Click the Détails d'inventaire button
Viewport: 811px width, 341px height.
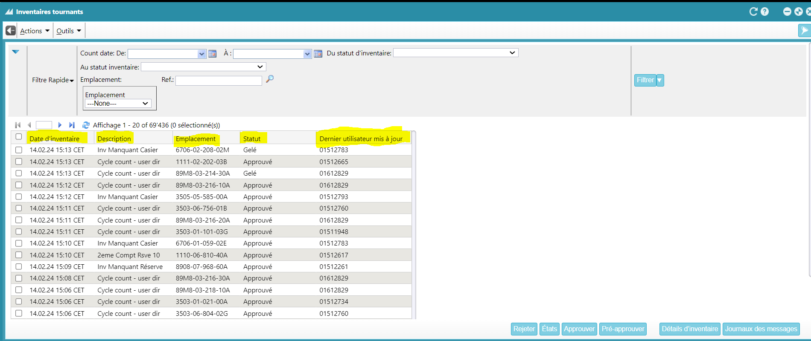[x=689, y=329]
